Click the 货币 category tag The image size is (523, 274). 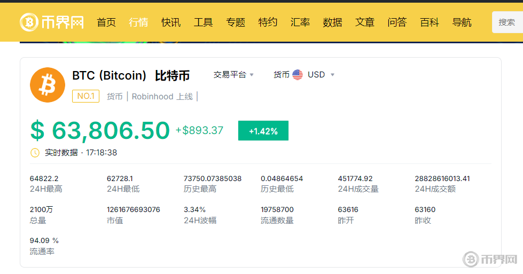114,97
